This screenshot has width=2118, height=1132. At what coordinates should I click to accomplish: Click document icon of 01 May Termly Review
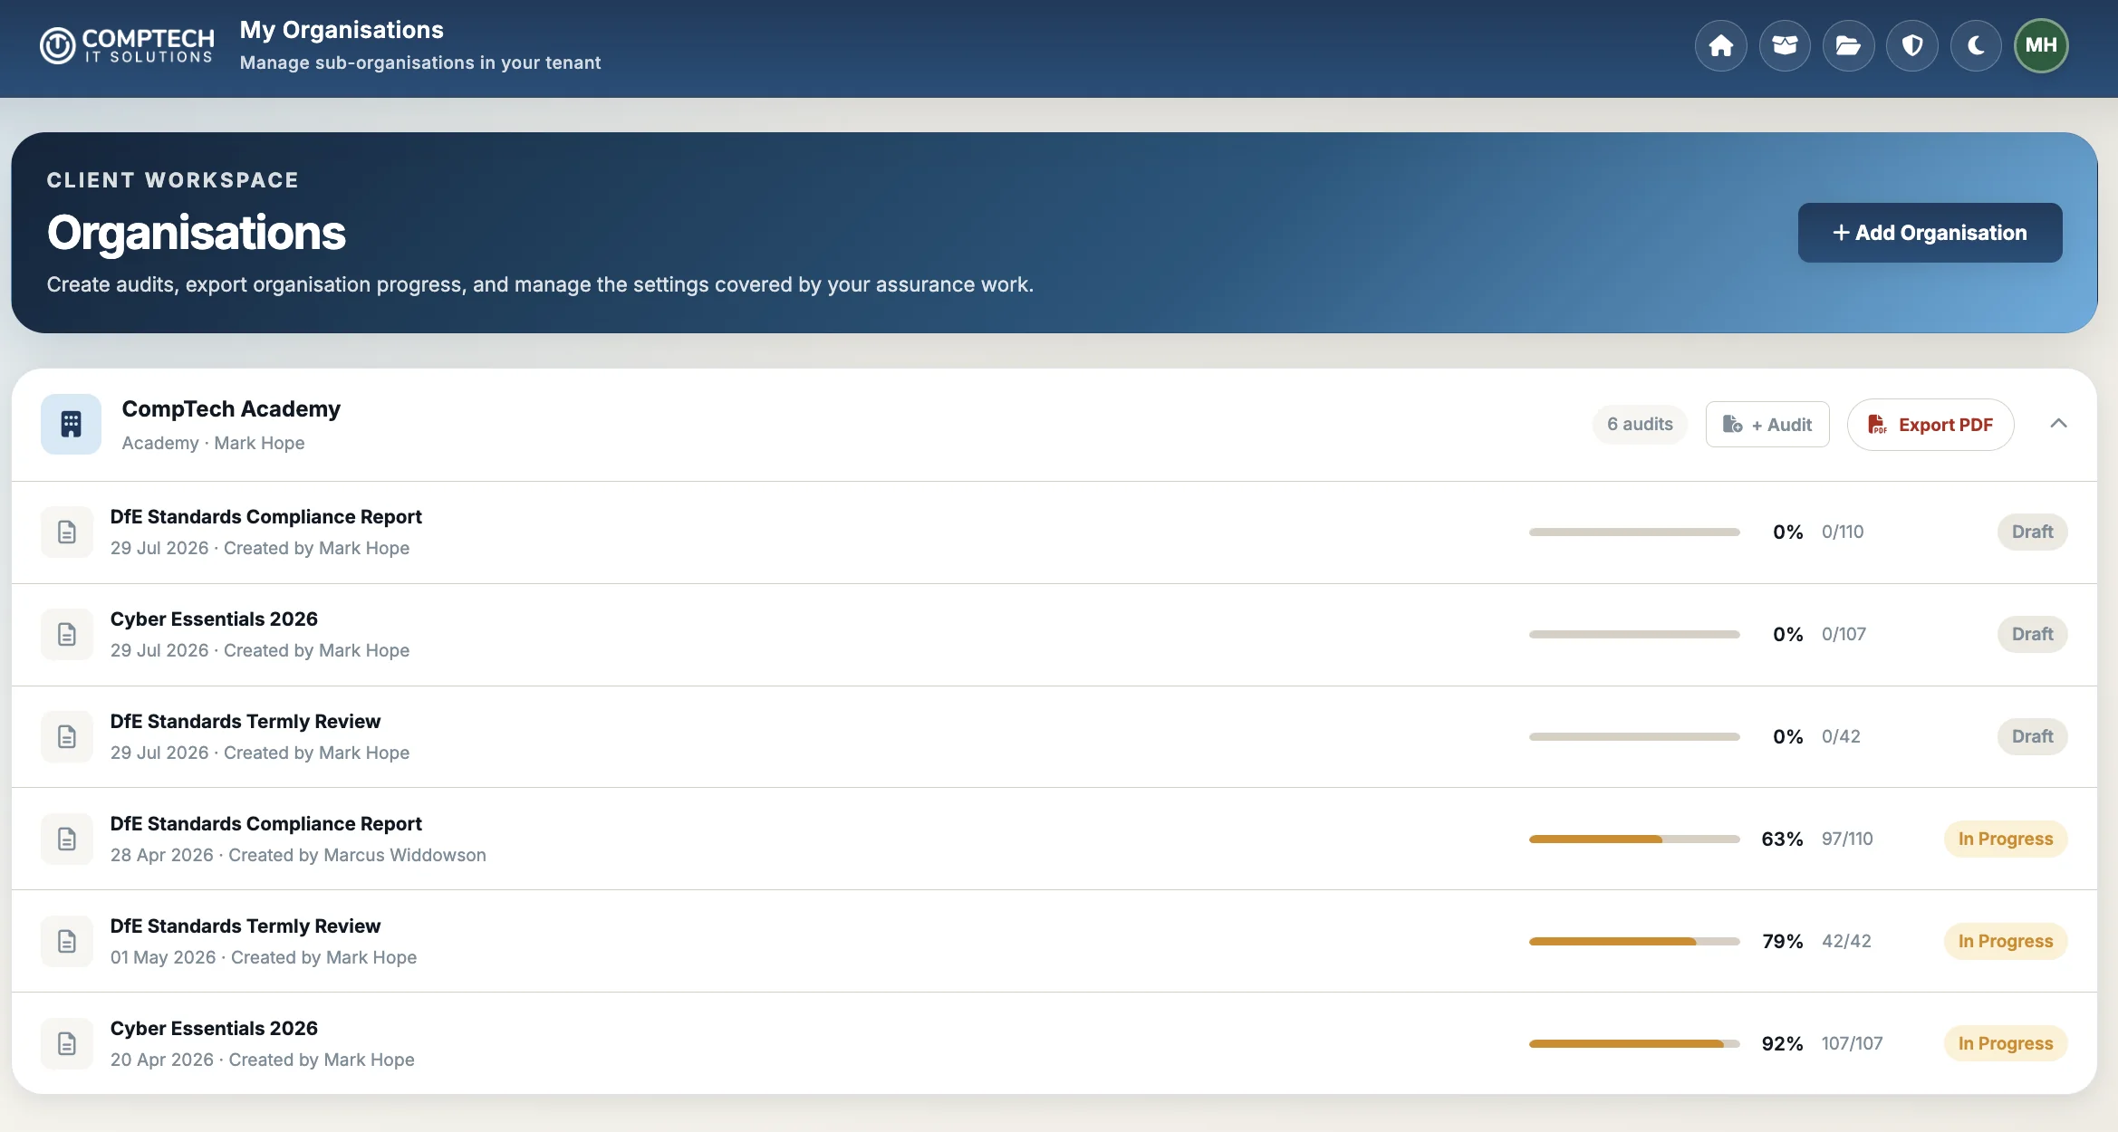point(67,941)
